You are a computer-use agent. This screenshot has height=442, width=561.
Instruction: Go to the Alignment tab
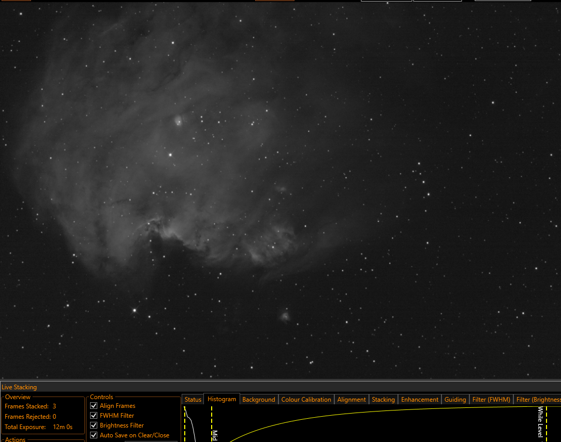click(x=351, y=400)
